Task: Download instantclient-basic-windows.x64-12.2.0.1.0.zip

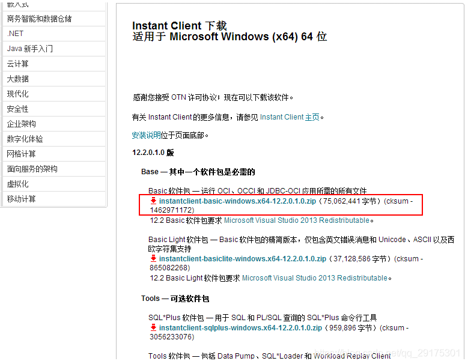Action: 237,201
